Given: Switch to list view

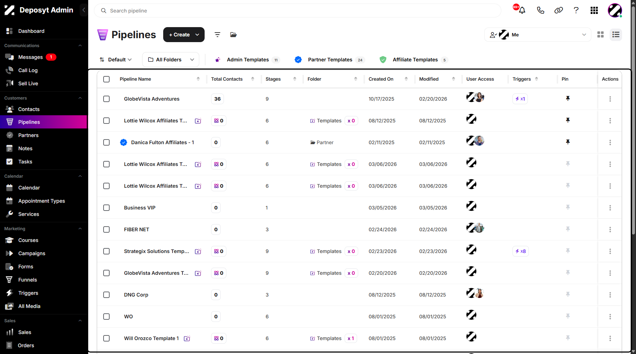Looking at the screenshot, I should coord(616,35).
